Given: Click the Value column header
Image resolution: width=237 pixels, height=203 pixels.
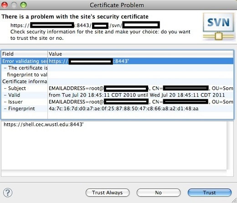Looking at the screenshot, I should [140, 54].
